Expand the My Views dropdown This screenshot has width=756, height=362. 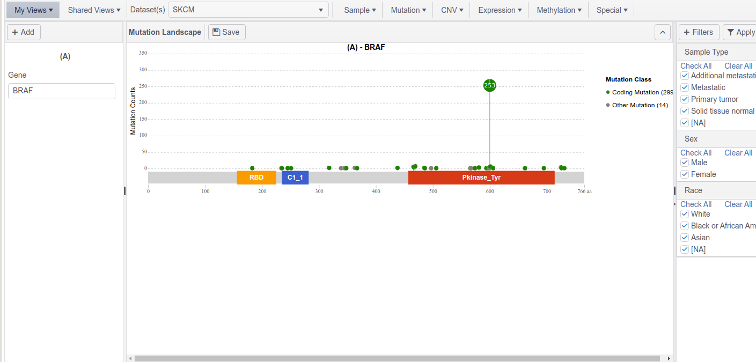[x=33, y=10]
